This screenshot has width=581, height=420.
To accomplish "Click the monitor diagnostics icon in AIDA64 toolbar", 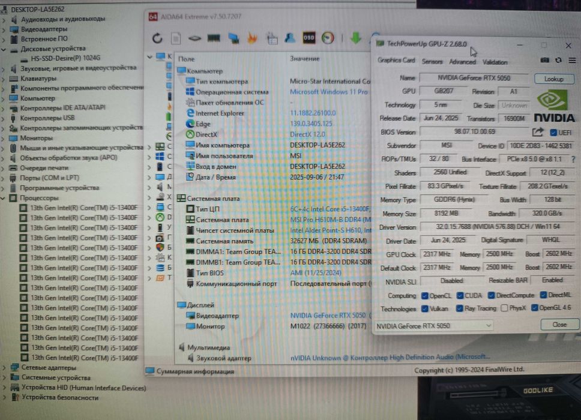I will 233,38.
